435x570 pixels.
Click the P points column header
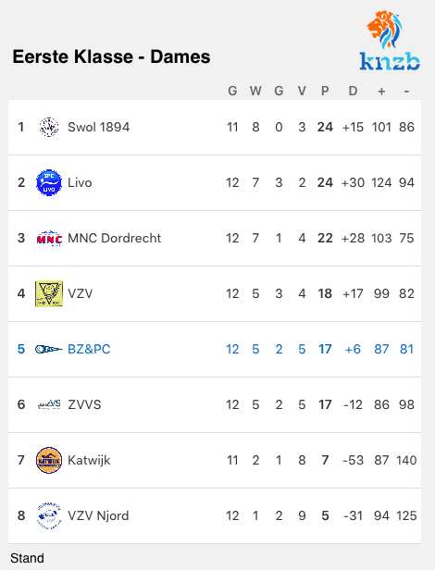[325, 91]
